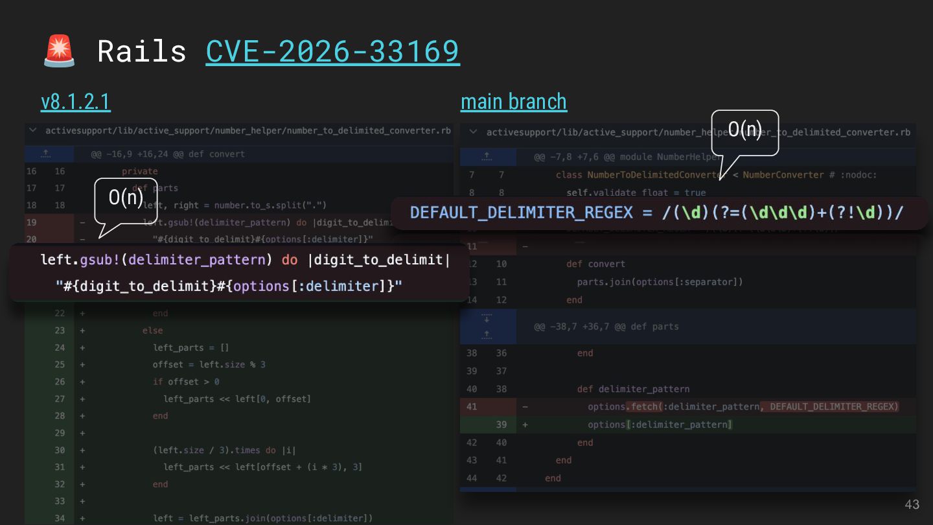
Task: Select the 'parts.join(options[:separator])' line
Action: point(660,282)
